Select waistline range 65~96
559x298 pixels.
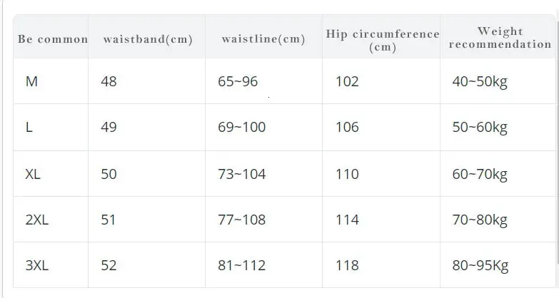click(x=238, y=81)
